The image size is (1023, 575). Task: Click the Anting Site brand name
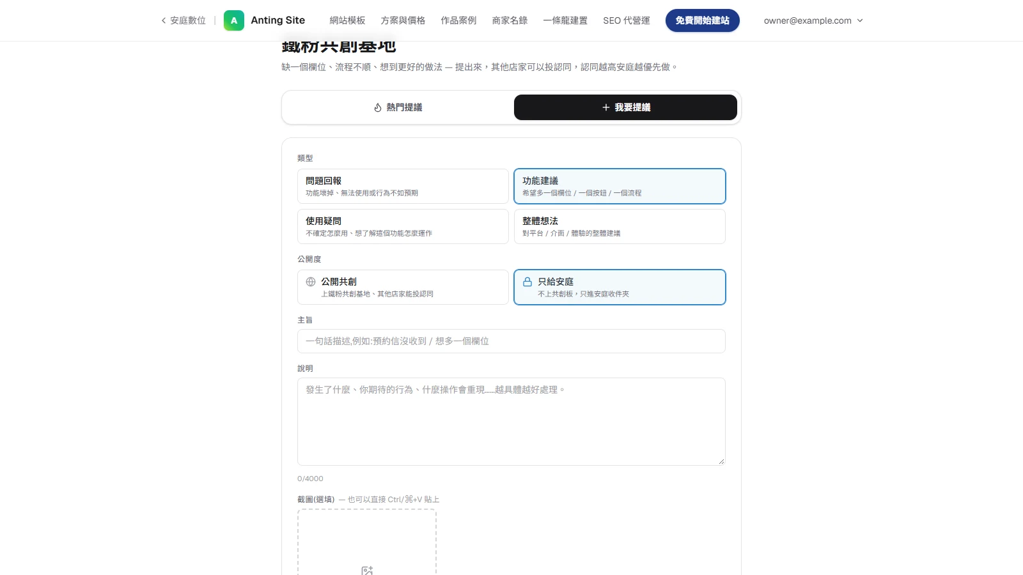278,20
